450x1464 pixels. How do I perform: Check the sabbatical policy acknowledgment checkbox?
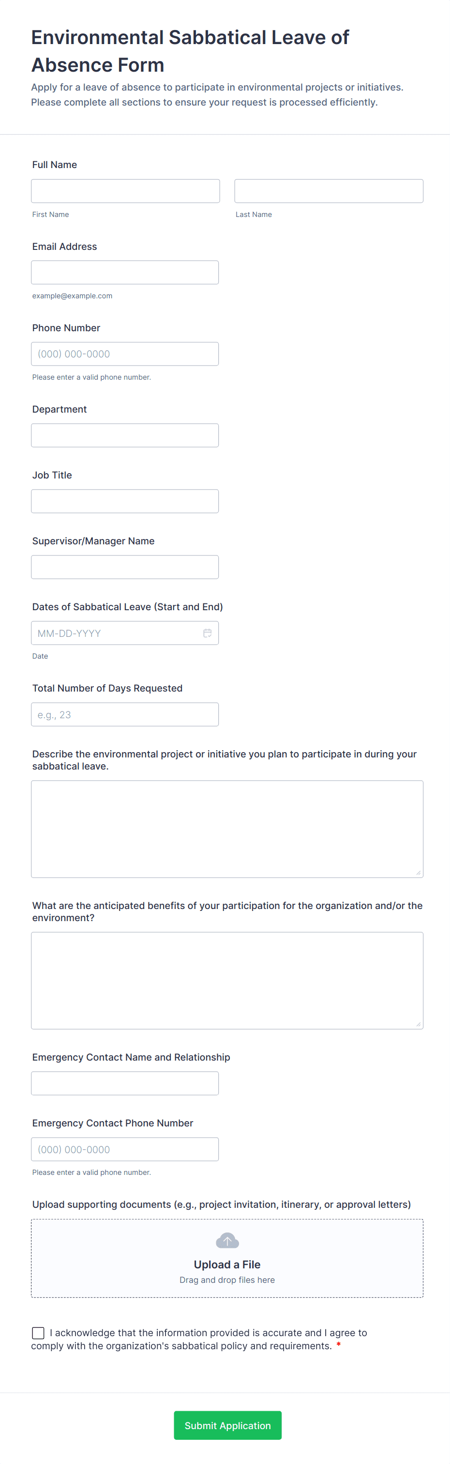pyautogui.click(x=38, y=1333)
